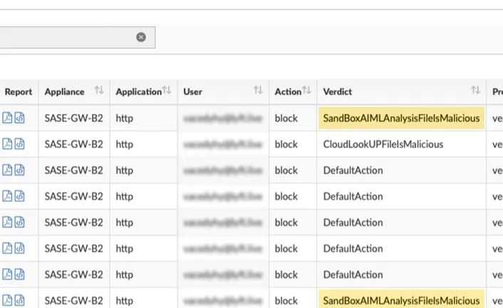Clear the search field with the X icon
Image resolution: width=503 pixels, height=308 pixels.
pos(141,37)
